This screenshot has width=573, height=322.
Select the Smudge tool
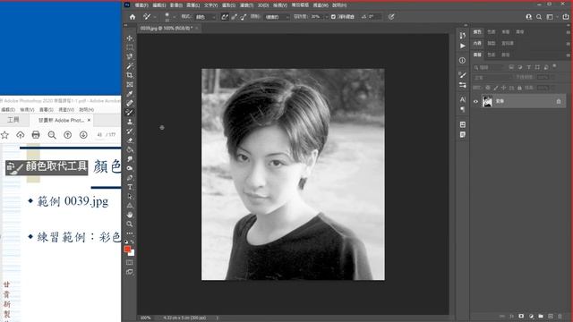tap(130, 159)
